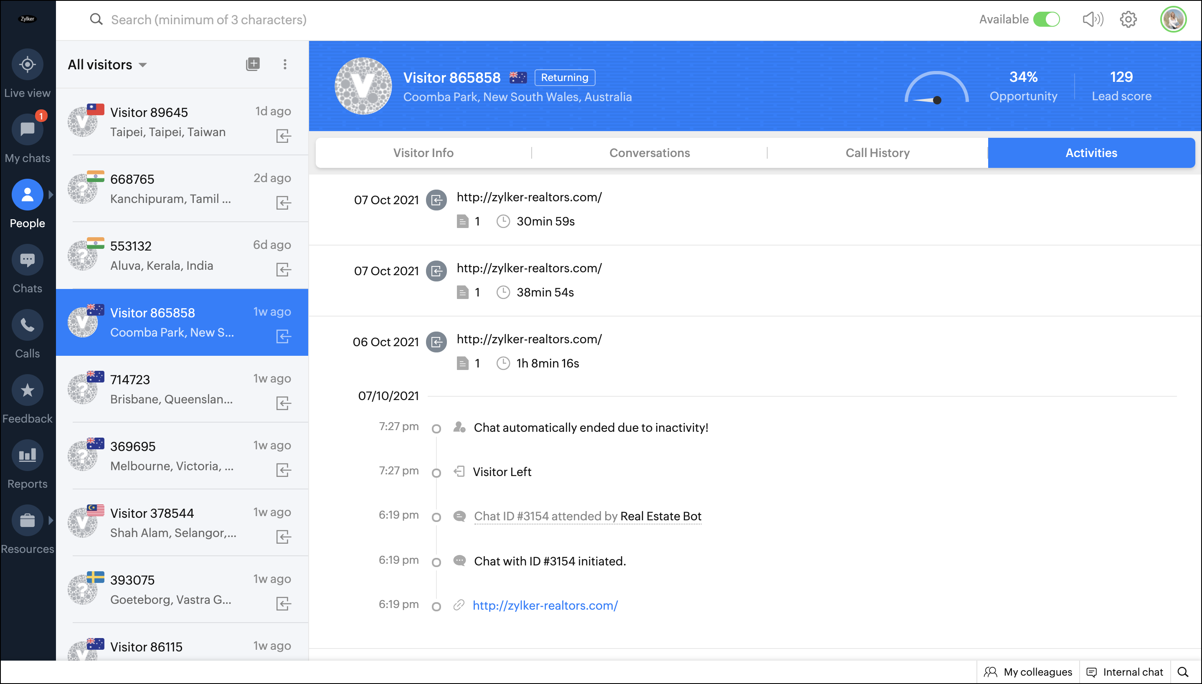1202x684 pixels.
Task: Open the Calls section icon
Action: pos(27,325)
